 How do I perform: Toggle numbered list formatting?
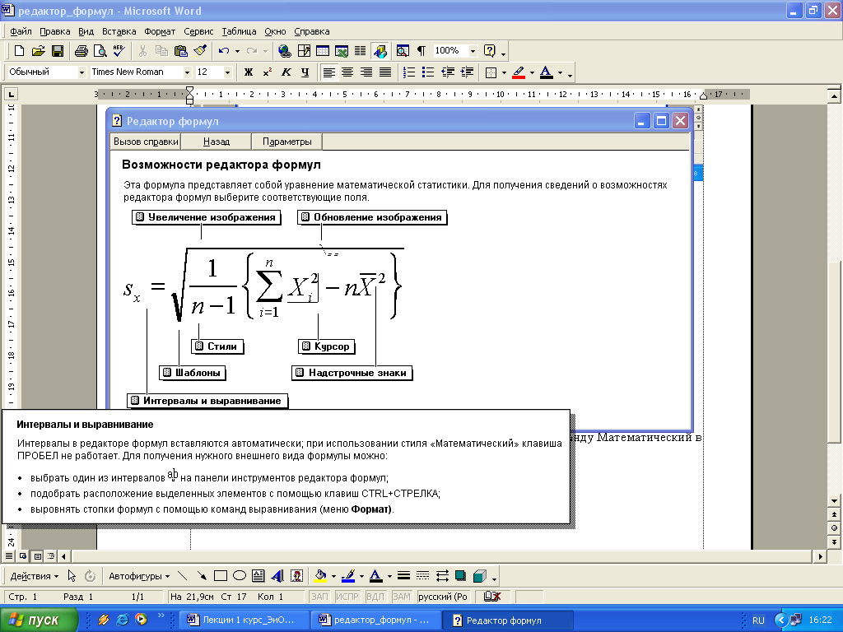pos(409,72)
